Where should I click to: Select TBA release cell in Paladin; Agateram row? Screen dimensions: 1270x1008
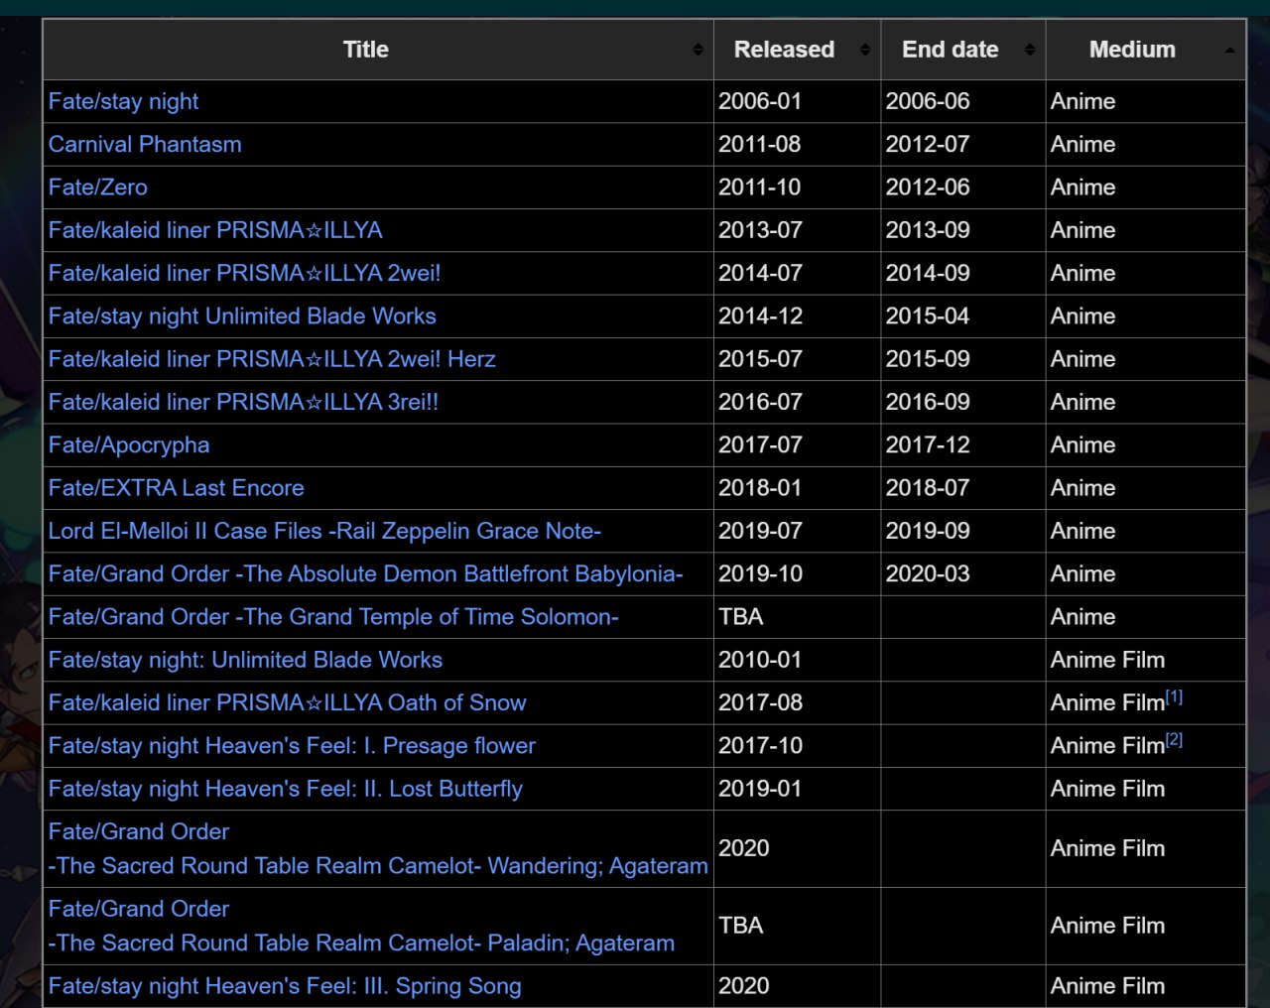point(797,926)
